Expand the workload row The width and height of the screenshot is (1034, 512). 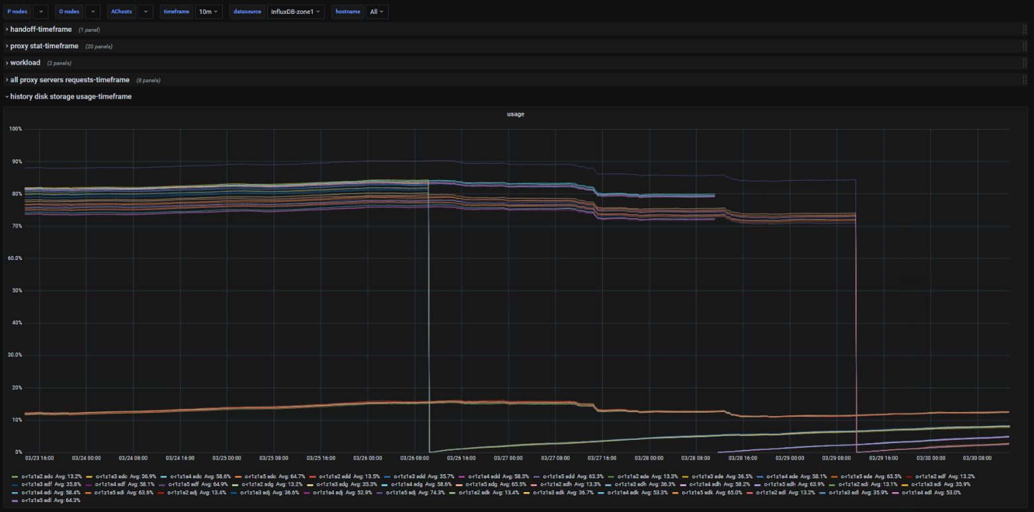[25, 63]
